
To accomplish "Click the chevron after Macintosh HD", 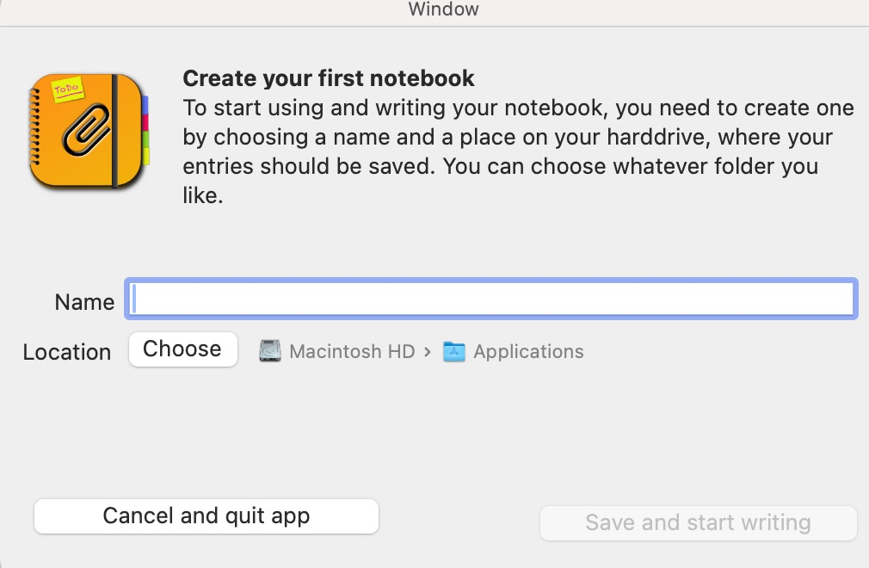I will (x=427, y=352).
